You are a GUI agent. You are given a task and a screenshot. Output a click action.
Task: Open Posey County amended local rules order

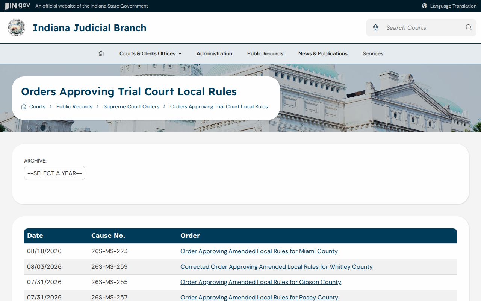point(259,297)
